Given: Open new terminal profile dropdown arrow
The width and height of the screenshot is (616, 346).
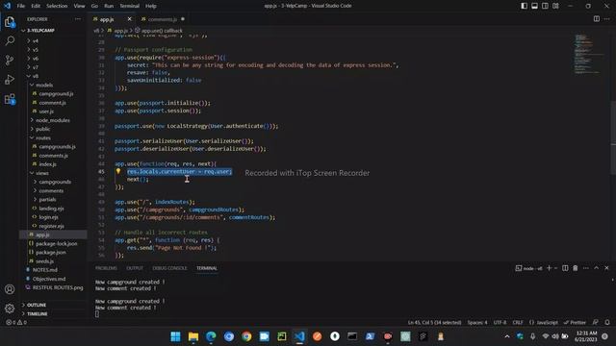Looking at the screenshot, I should tap(556, 268).
